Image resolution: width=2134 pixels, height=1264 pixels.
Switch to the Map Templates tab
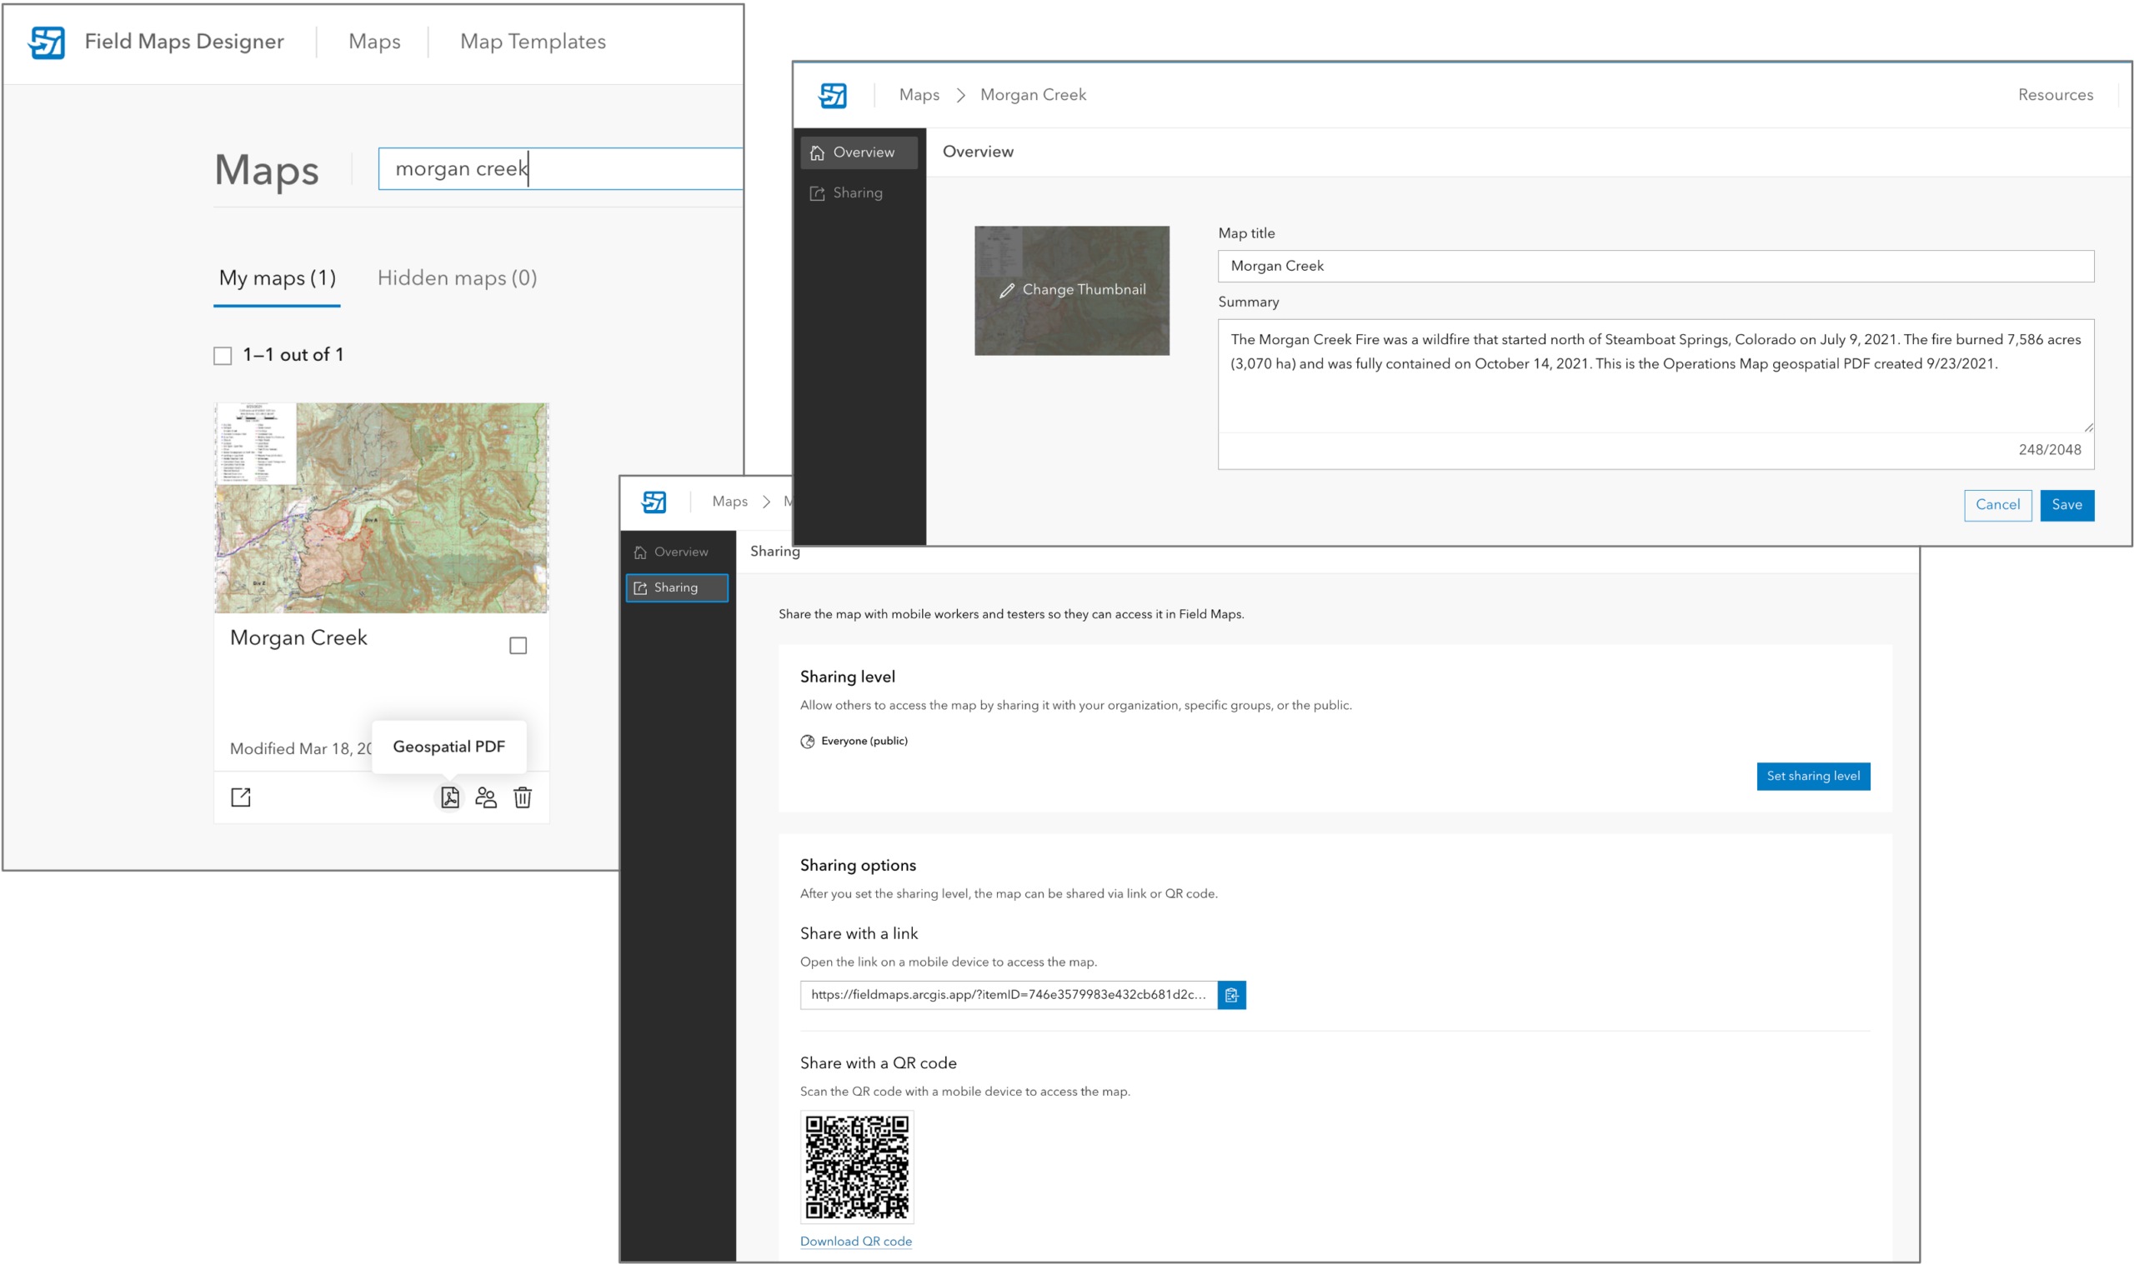(x=532, y=41)
